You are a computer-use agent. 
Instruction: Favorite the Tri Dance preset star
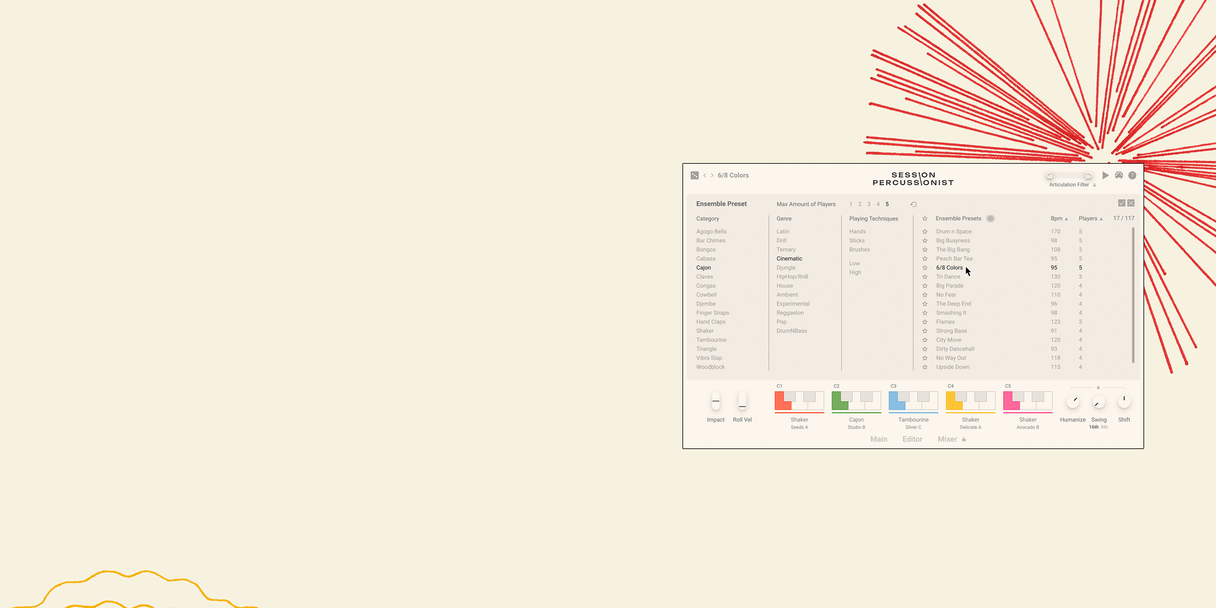tap(925, 277)
